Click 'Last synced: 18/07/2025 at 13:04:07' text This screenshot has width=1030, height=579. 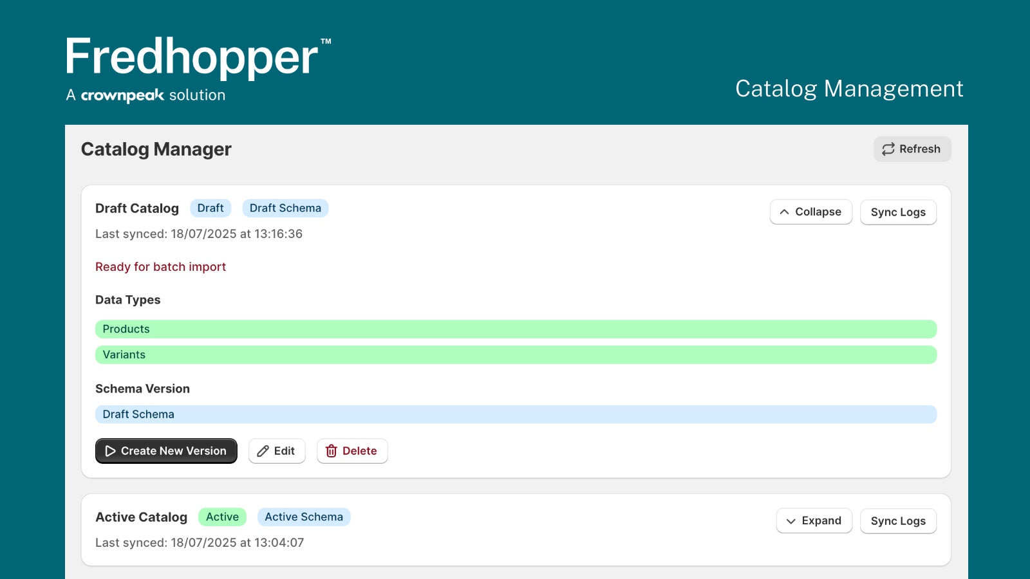(x=200, y=542)
